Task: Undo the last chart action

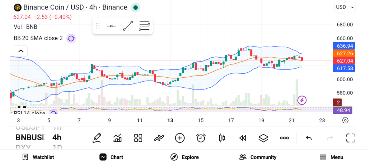Action: [309, 138]
